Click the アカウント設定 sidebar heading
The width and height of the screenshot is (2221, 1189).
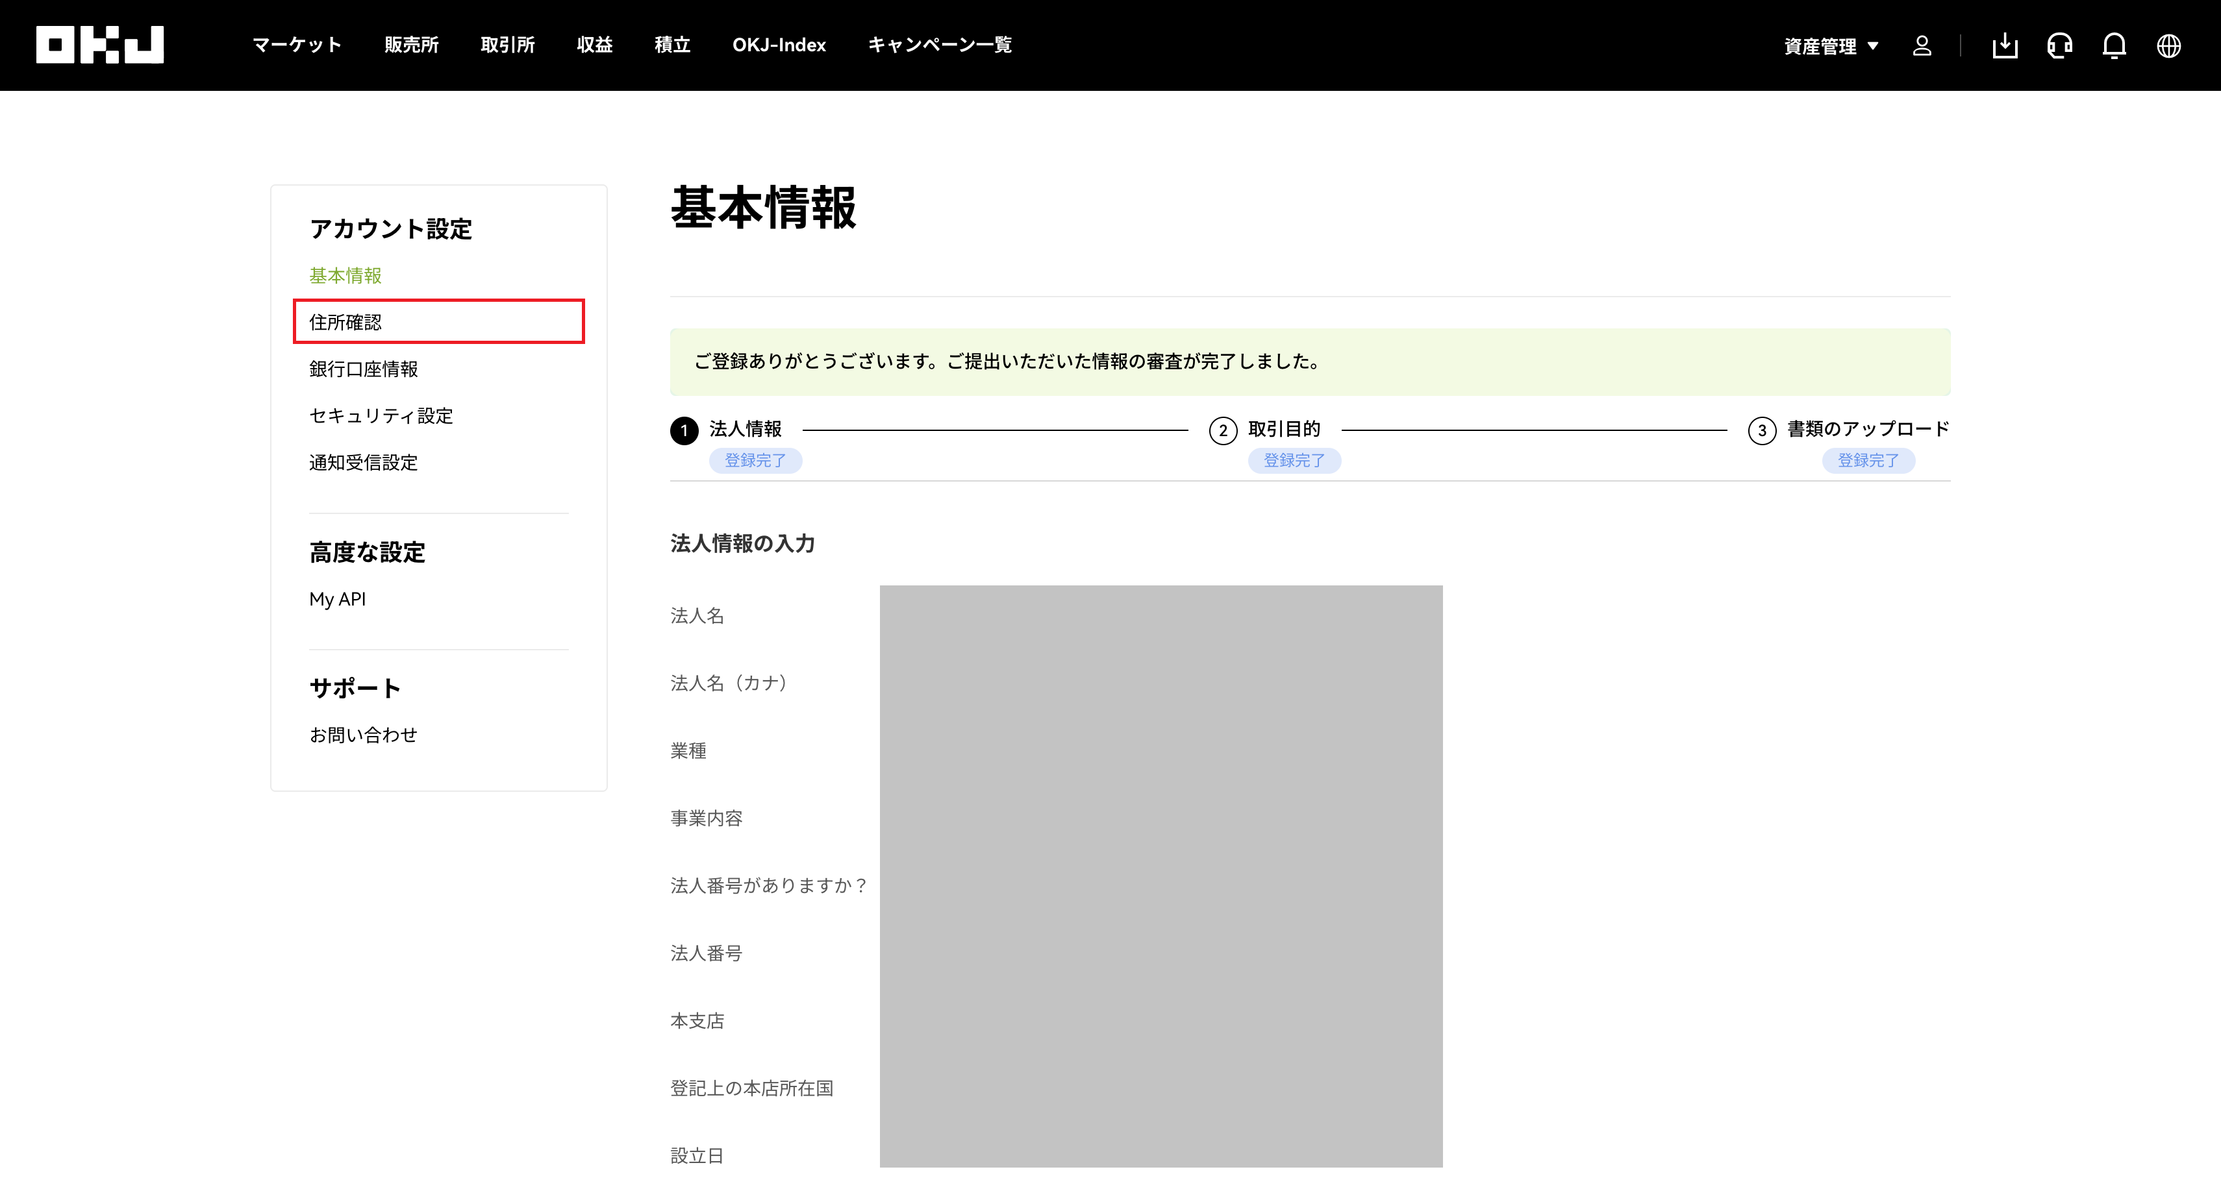[390, 229]
